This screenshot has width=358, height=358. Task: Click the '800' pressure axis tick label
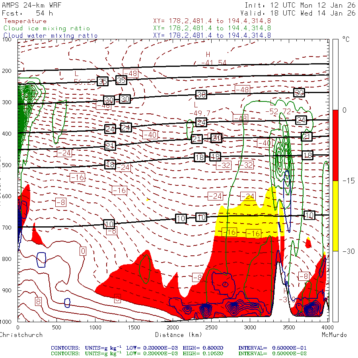(x=7, y=259)
